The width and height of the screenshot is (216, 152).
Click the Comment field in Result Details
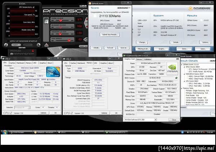(x=201, y=107)
